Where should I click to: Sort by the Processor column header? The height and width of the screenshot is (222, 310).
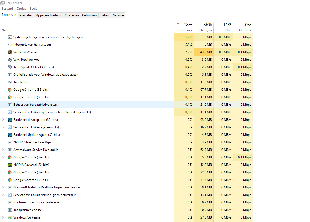click(184, 27)
